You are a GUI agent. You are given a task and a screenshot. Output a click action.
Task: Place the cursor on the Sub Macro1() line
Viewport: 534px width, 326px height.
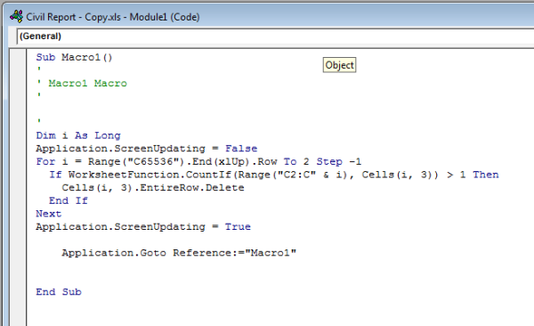pos(74,57)
